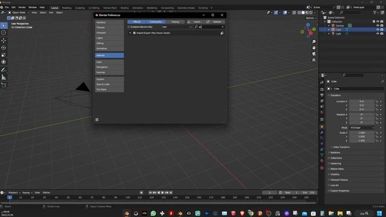Disable Light in renders with the camera icon

(x=382, y=34)
